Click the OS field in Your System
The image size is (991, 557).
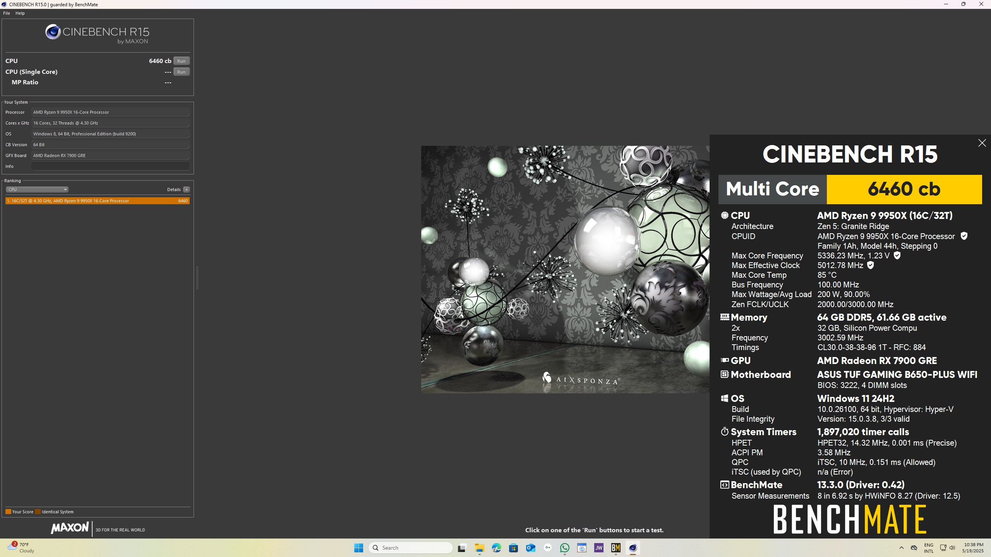(110, 134)
